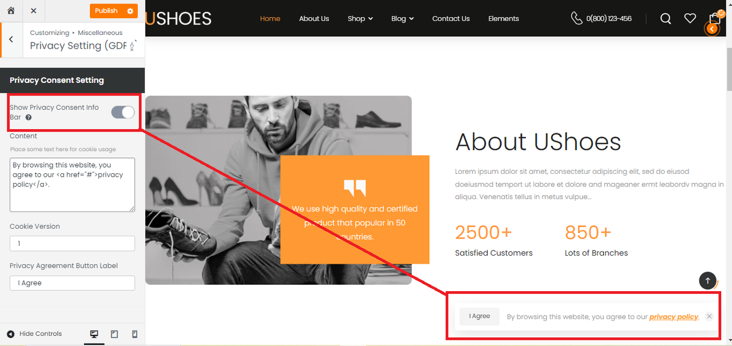
Task: Click Hide Controls at panel bottom
Action: (x=34, y=334)
